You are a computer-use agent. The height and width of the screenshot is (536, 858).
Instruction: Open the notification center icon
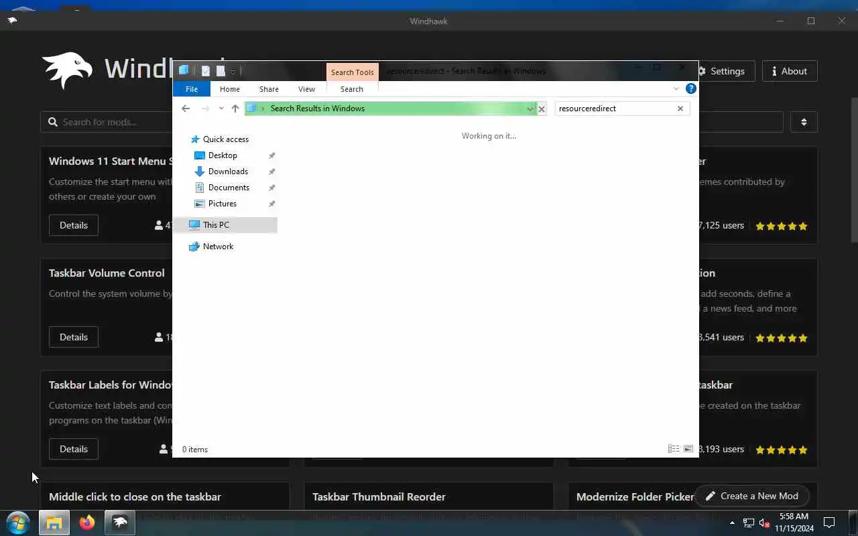click(829, 523)
